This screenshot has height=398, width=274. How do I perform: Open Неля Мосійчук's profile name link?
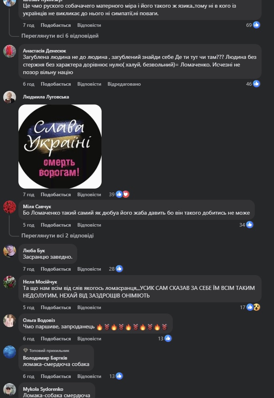[40, 282]
